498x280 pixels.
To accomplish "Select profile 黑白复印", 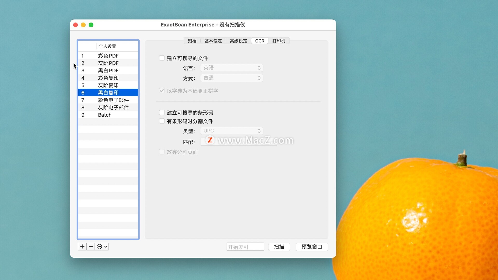I will (108, 93).
